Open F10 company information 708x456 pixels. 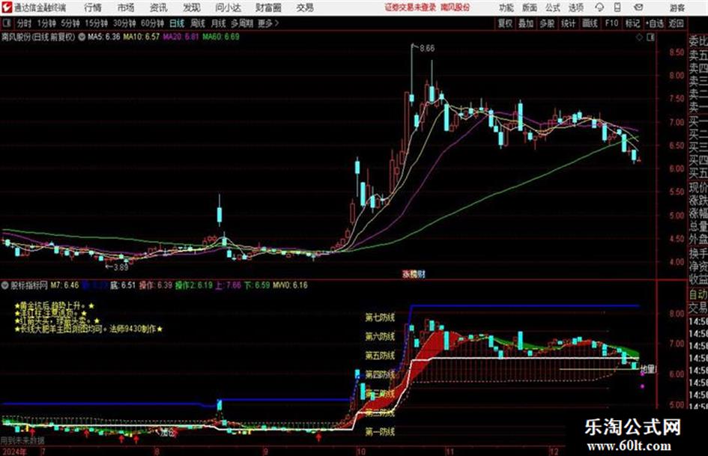point(612,23)
